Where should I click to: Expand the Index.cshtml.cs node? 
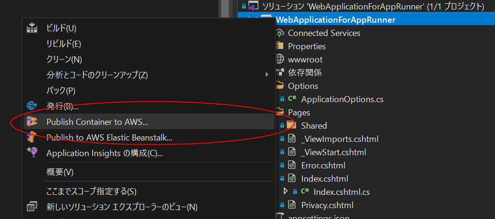pos(286,191)
